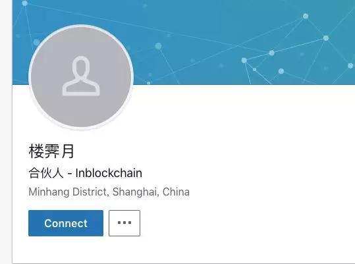This screenshot has height=264, width=355.
Task: Click the top-left node of banner graphic
Action: click(24, 3)
